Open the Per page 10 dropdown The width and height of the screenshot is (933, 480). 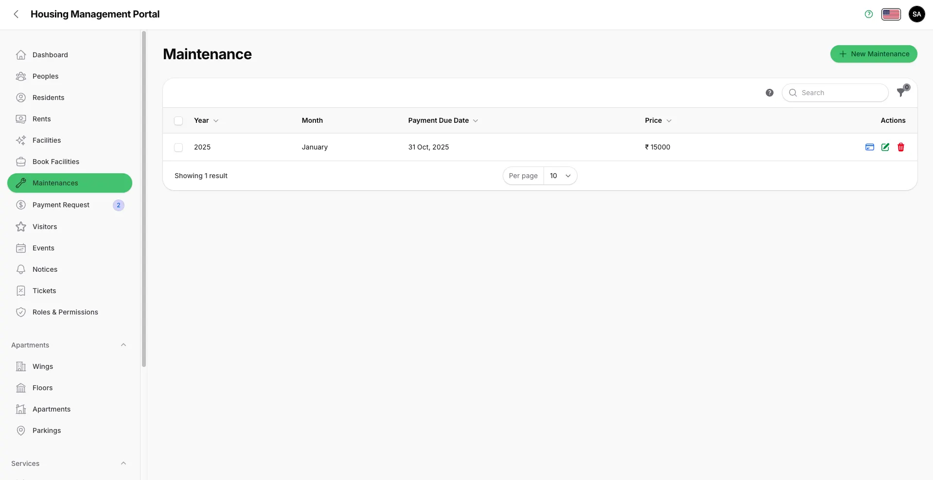point(560,176)
